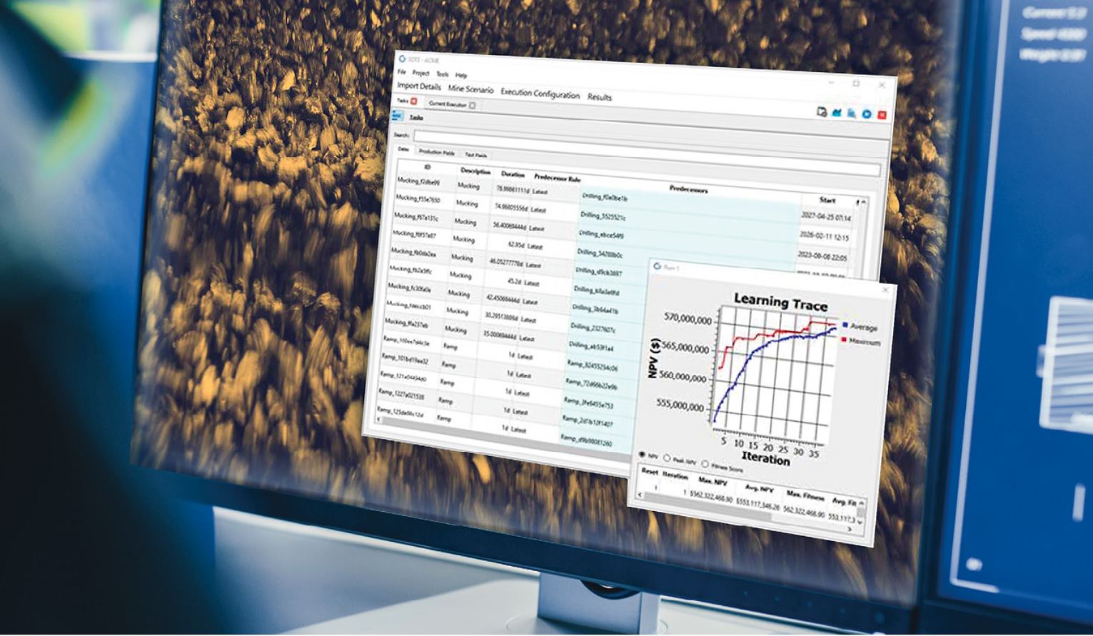The image size is (1093, 636).
Task: Open the Tools menu
Action: [x=442, y=74]
